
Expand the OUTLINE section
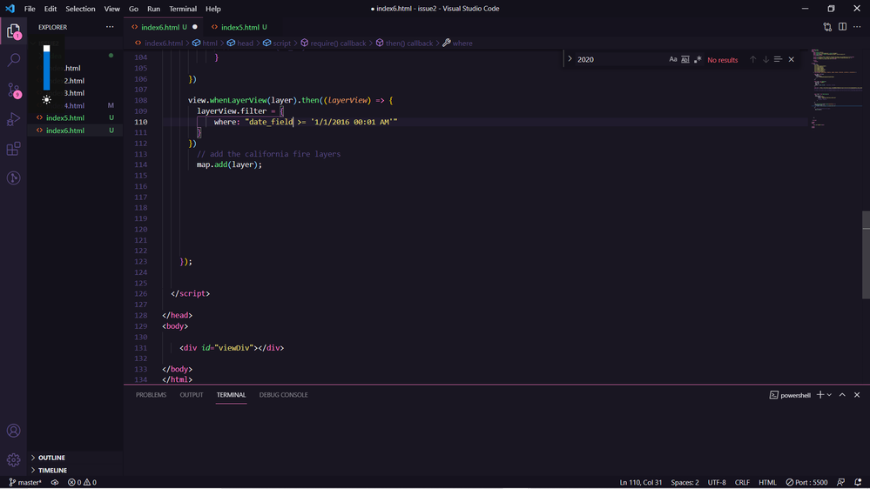click(x=51, y=458)
